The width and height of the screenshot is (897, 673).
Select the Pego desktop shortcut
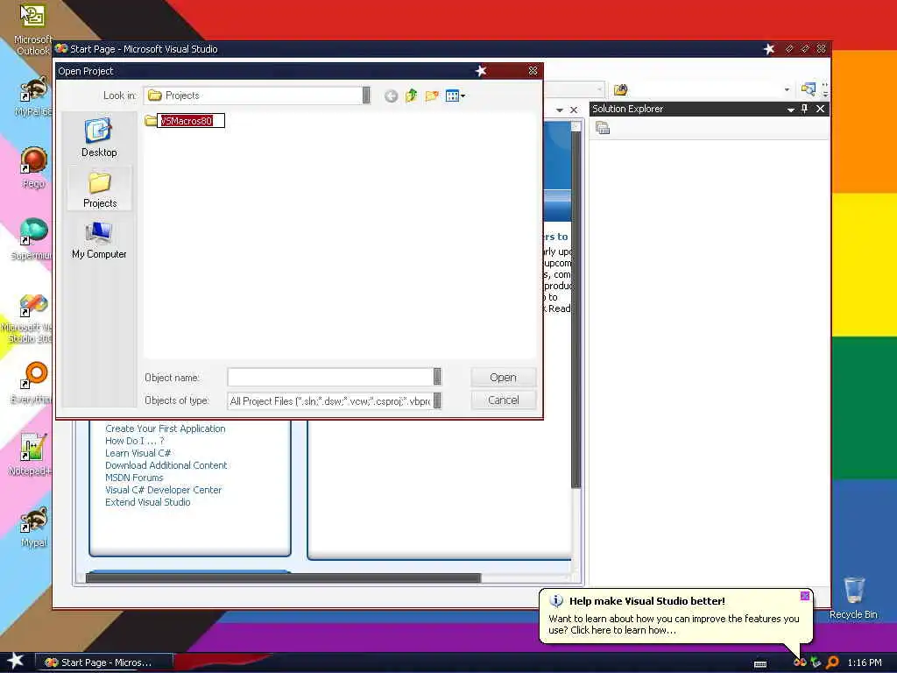33,167
